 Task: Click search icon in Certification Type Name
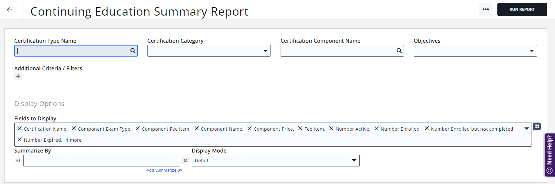[x=133, y=51]
